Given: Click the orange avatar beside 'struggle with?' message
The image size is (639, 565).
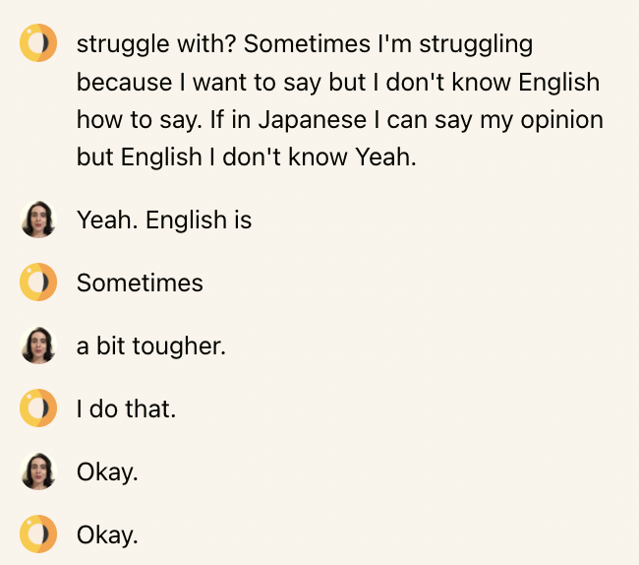Looking at the screenshot, I should 38,43.
